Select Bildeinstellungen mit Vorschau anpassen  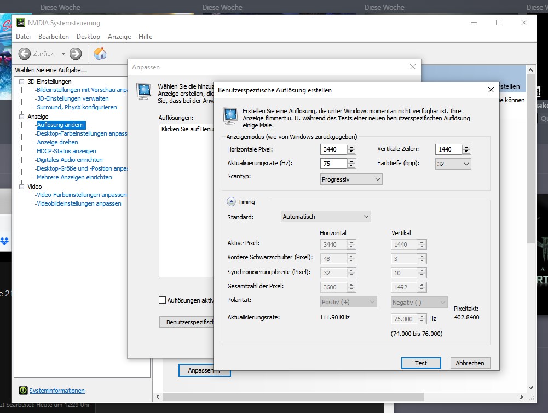82,90
